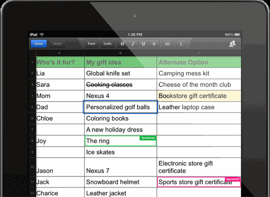Screen dimensions: 270x197
Task: Open the Cells options
Action: pyautogui.click(x=108, y=44)
